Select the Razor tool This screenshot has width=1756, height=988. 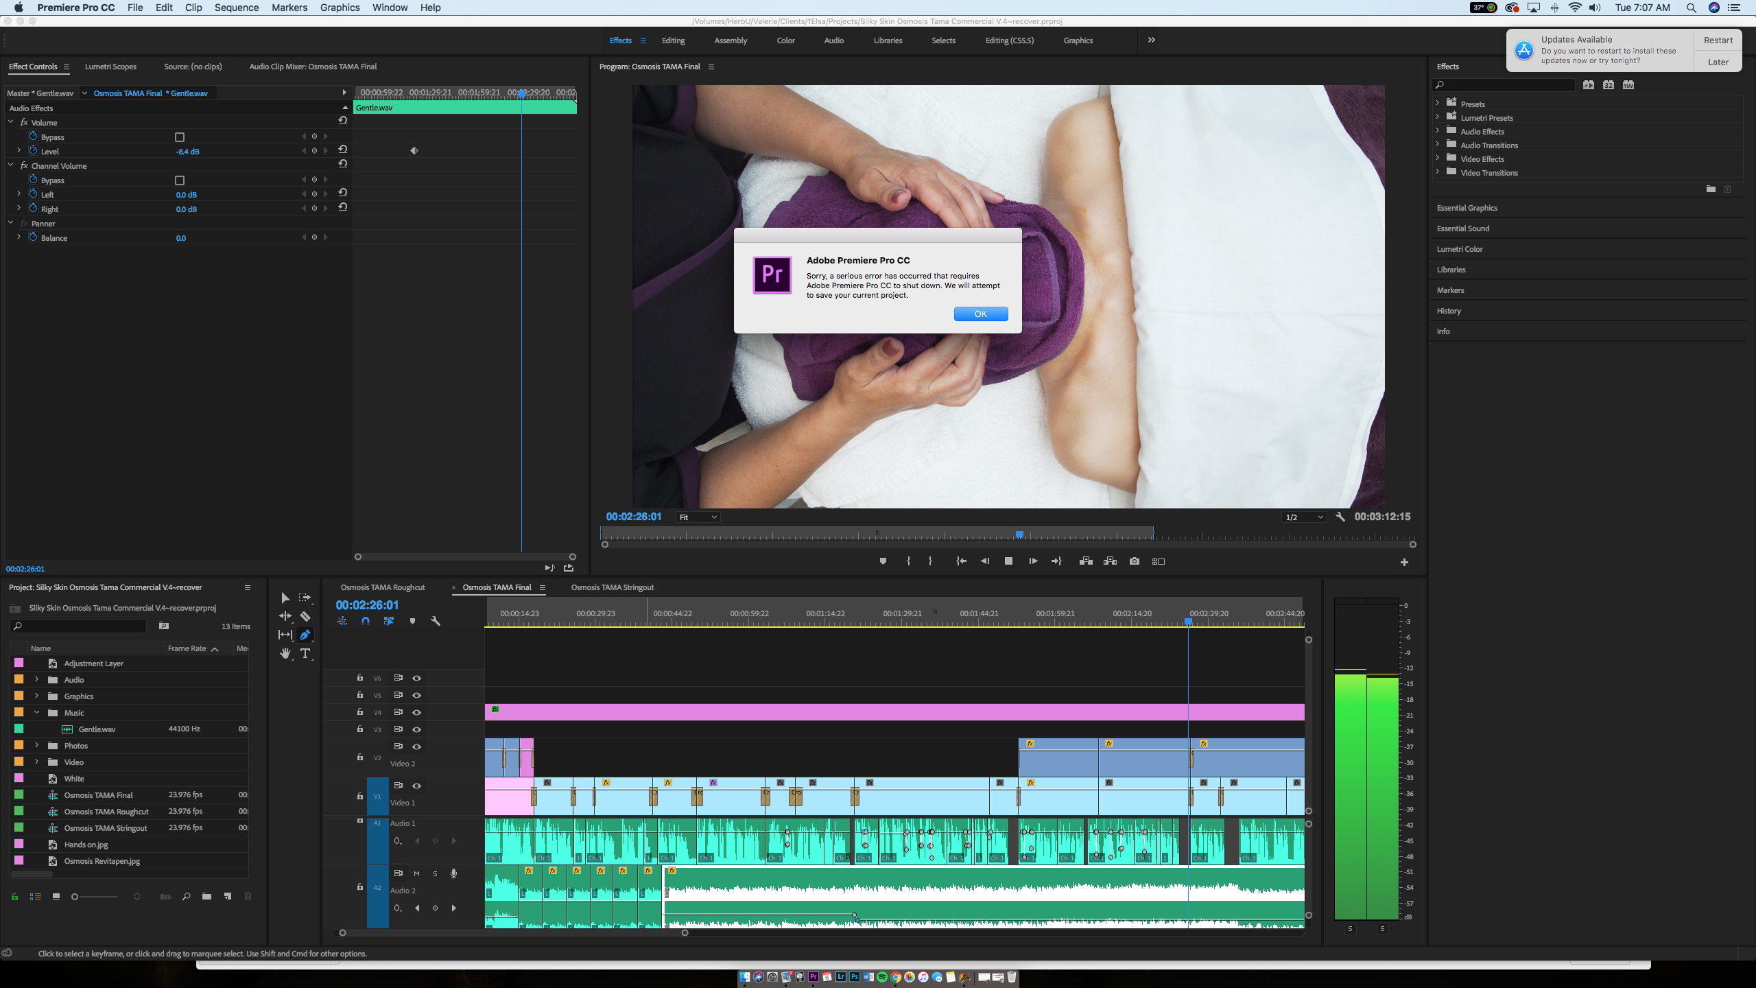tap(305, 616)
